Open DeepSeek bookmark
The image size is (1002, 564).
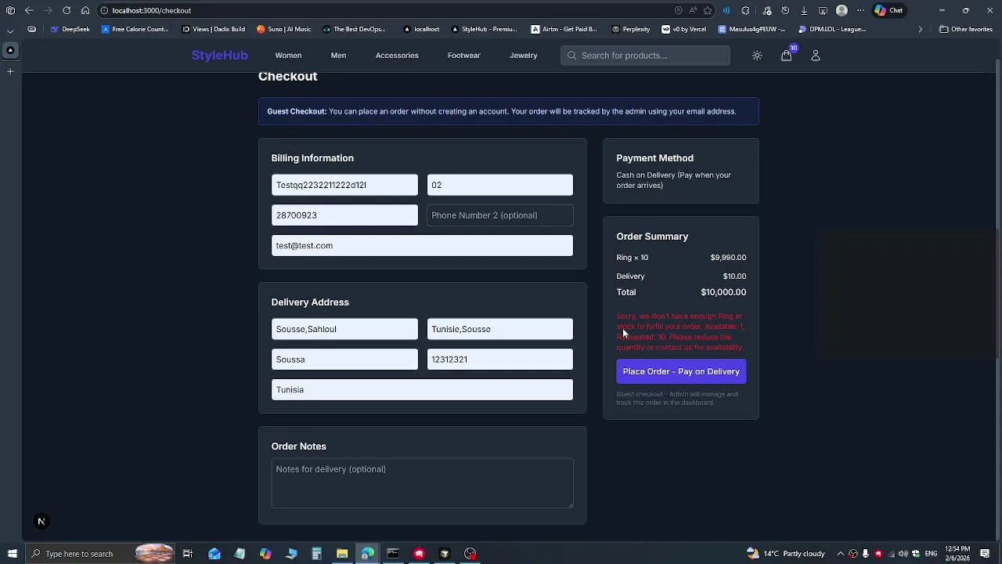70,29
